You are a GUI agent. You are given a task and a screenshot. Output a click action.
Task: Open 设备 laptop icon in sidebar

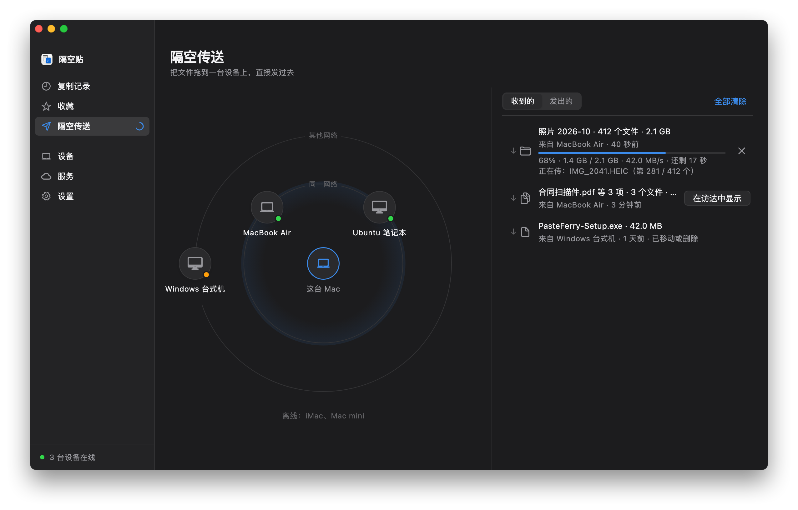pyautogui.click(x=46, y=156)
